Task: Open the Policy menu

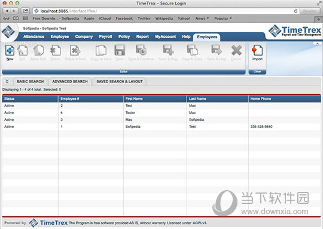Action: pyautogui.click(x=124, y=36)
